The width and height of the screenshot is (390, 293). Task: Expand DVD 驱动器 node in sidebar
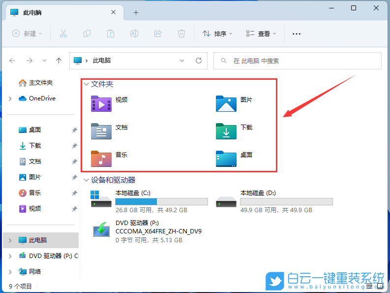(x=10, y=256)
